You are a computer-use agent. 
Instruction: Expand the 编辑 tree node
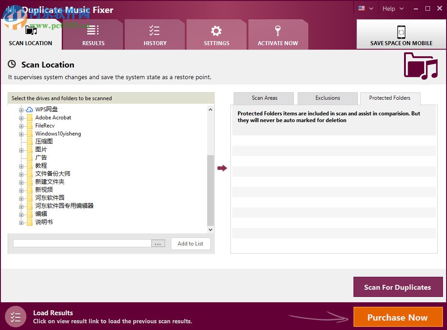21,215
